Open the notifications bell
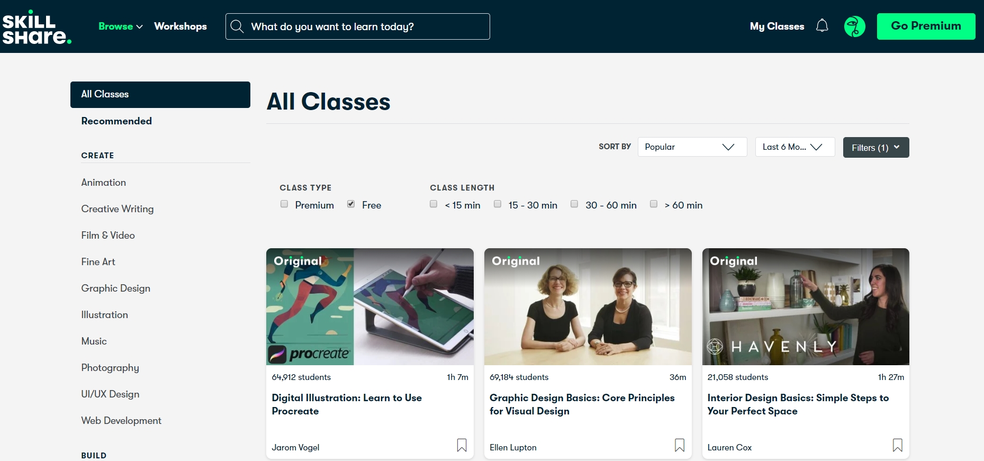 pyautogui.click(x=822, y=26)
